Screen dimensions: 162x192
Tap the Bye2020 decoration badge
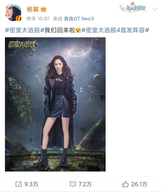tap(133, 7)
